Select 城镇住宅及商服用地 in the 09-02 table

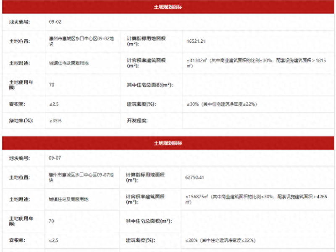click(x=69, y=63)
